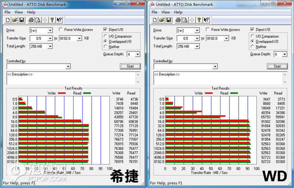Click Description scrollbar down arrow, left (希捷) window
Image resolution: width=294 pixels, height=188 pixels.
[x=138, y=82]
